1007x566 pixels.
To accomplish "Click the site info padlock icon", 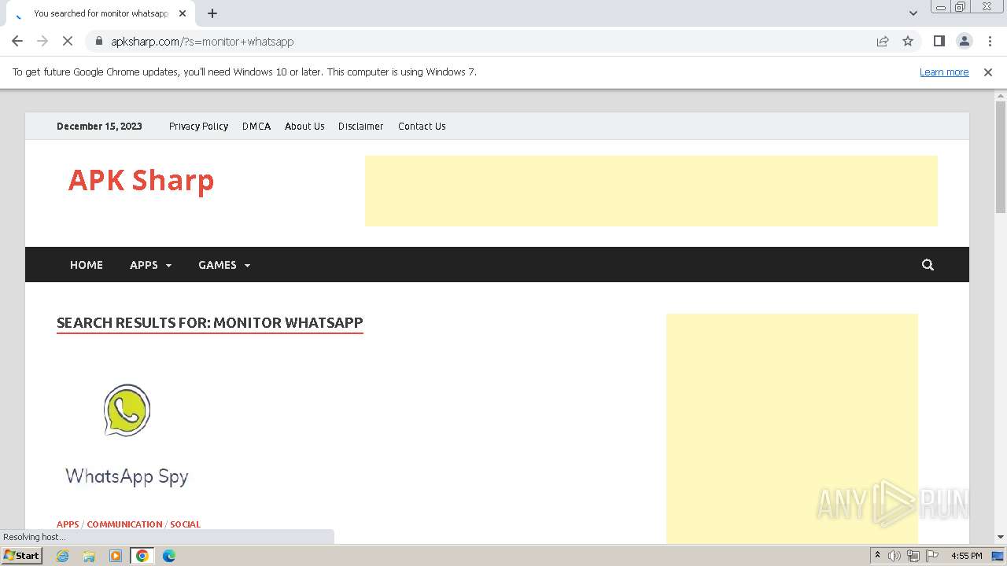I will pyautogui.click(x=98, y=41).
